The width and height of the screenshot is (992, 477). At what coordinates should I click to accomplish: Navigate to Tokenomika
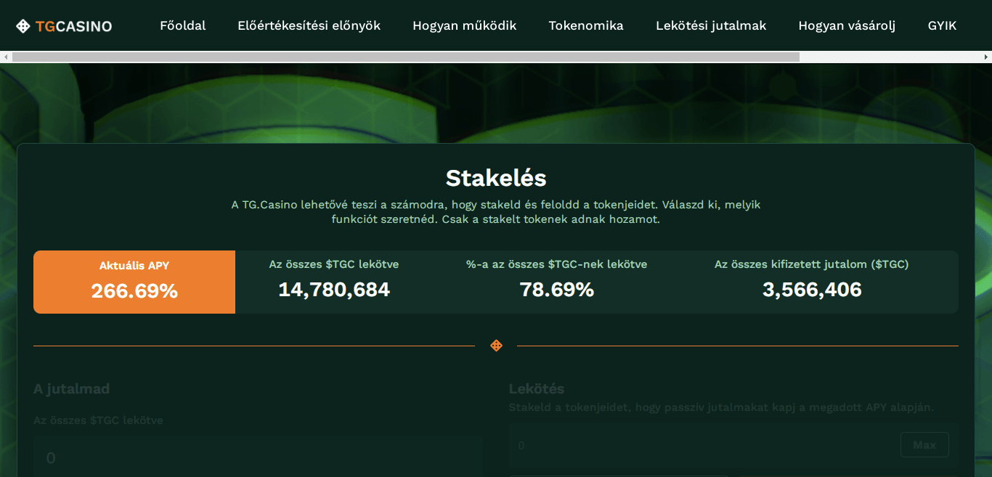tap(586, 26)
